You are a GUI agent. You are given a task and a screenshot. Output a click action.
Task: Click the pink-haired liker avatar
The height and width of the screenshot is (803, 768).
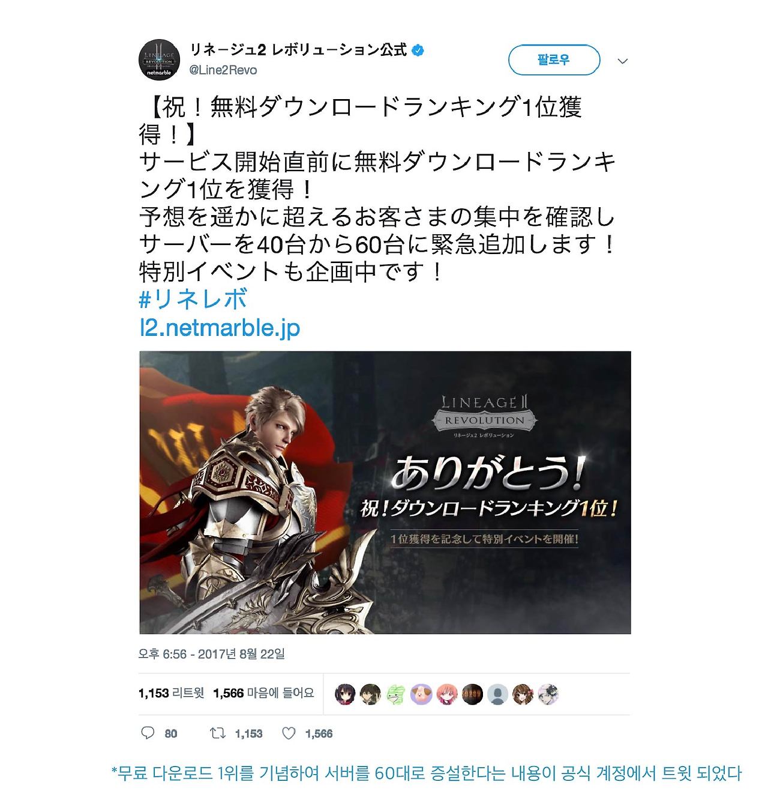click(x=446, y=694)
